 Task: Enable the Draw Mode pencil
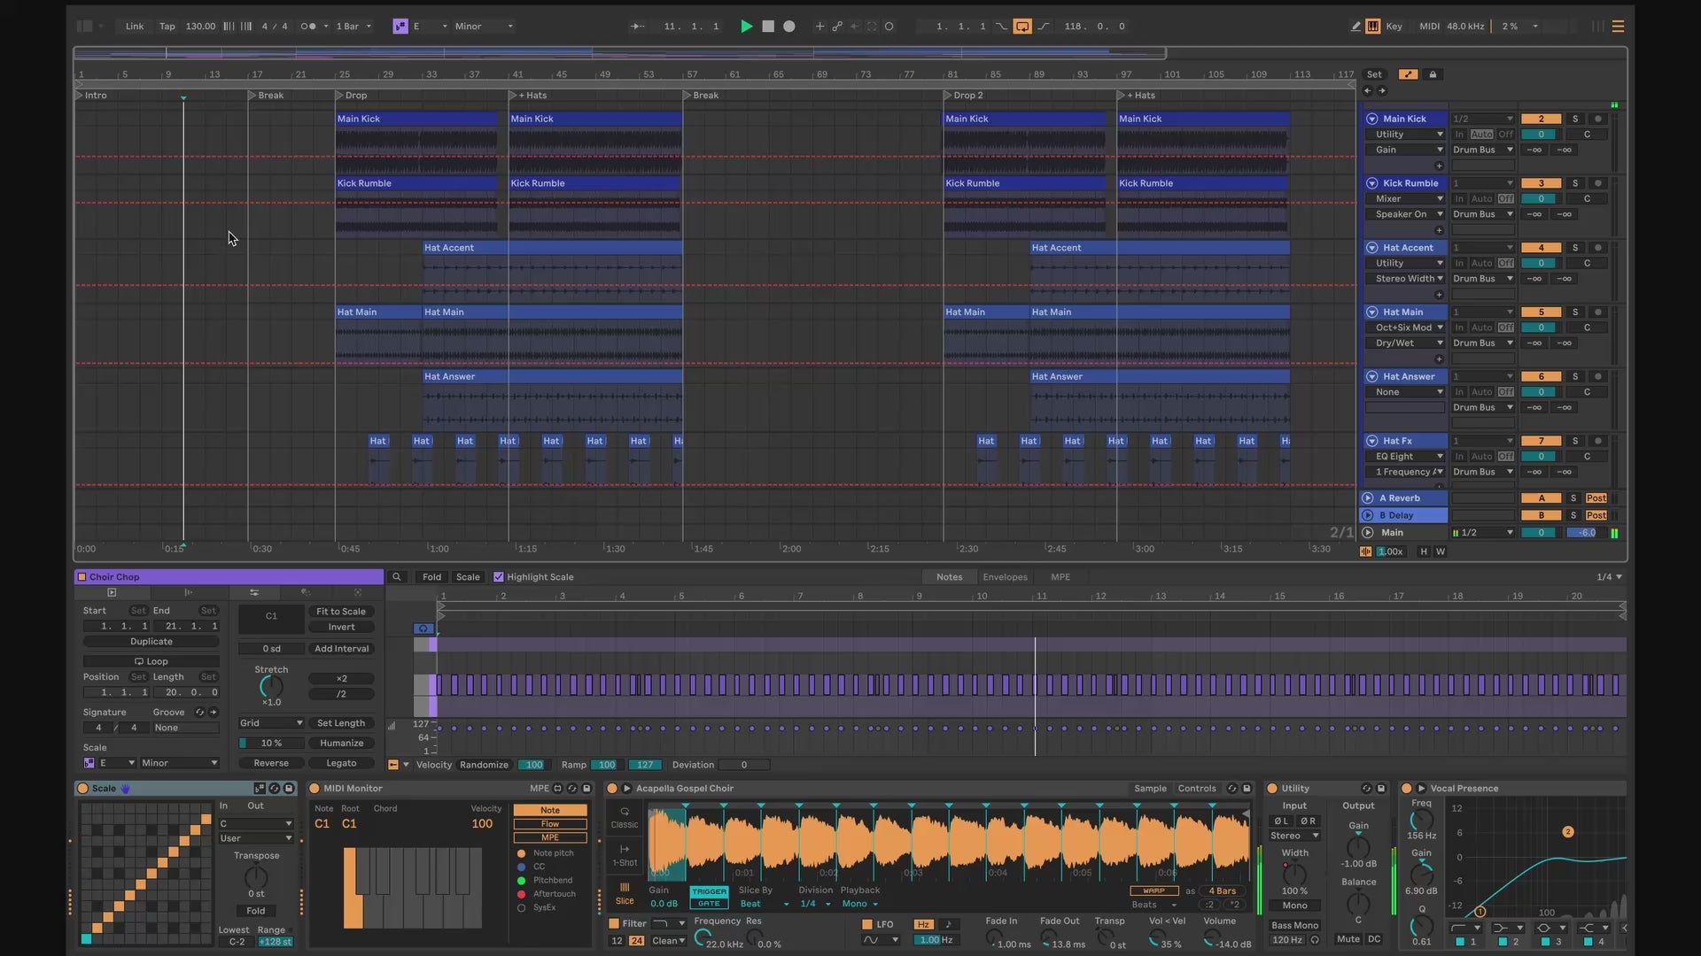pos(1355,27)
